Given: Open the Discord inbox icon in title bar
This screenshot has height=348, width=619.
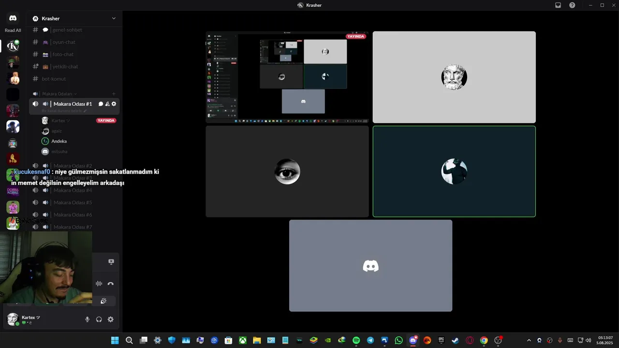Looking at the screenshot, I should click(x=558, y=5).
